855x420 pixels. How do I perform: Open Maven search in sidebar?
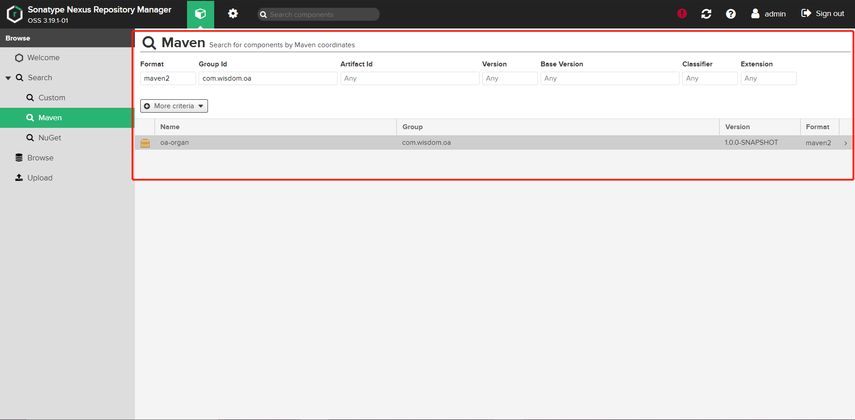pos(67,118)
